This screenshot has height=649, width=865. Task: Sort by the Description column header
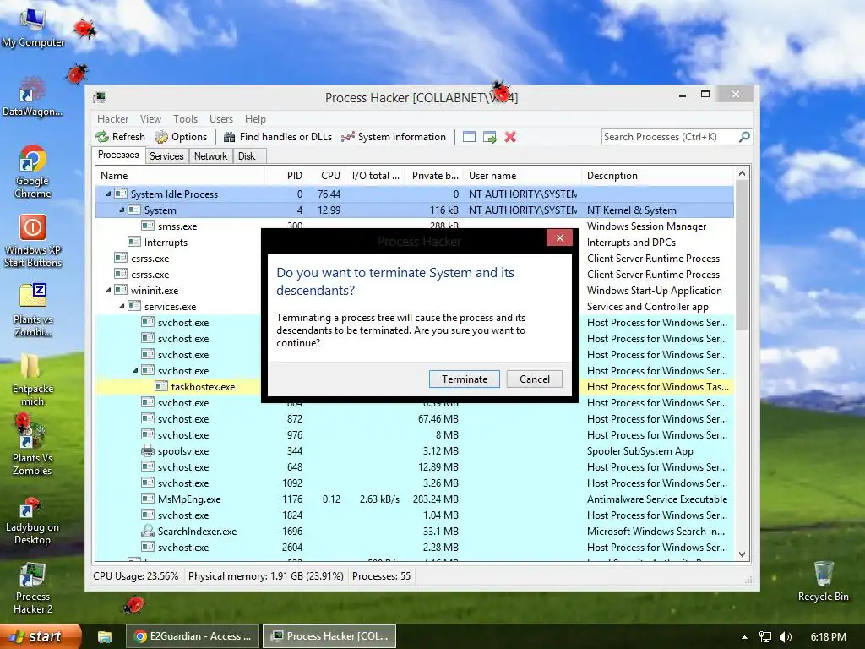tap(658, 176)
